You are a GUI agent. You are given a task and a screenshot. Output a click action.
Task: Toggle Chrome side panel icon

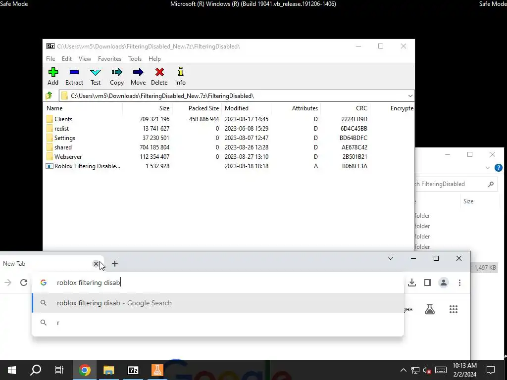428,283
